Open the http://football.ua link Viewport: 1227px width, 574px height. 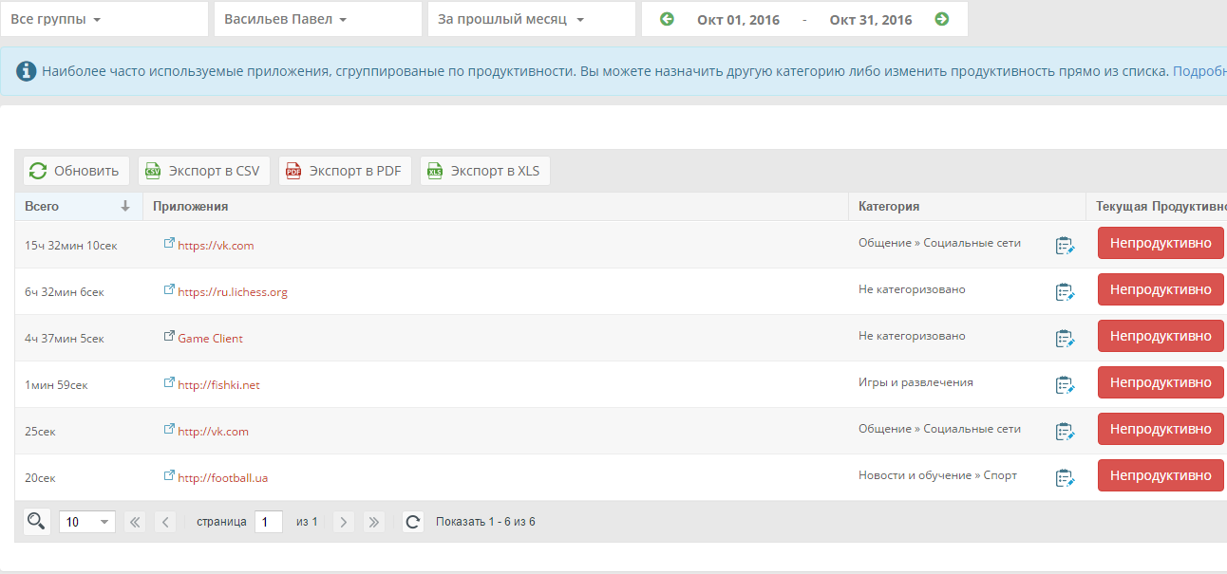click(223, 478)
